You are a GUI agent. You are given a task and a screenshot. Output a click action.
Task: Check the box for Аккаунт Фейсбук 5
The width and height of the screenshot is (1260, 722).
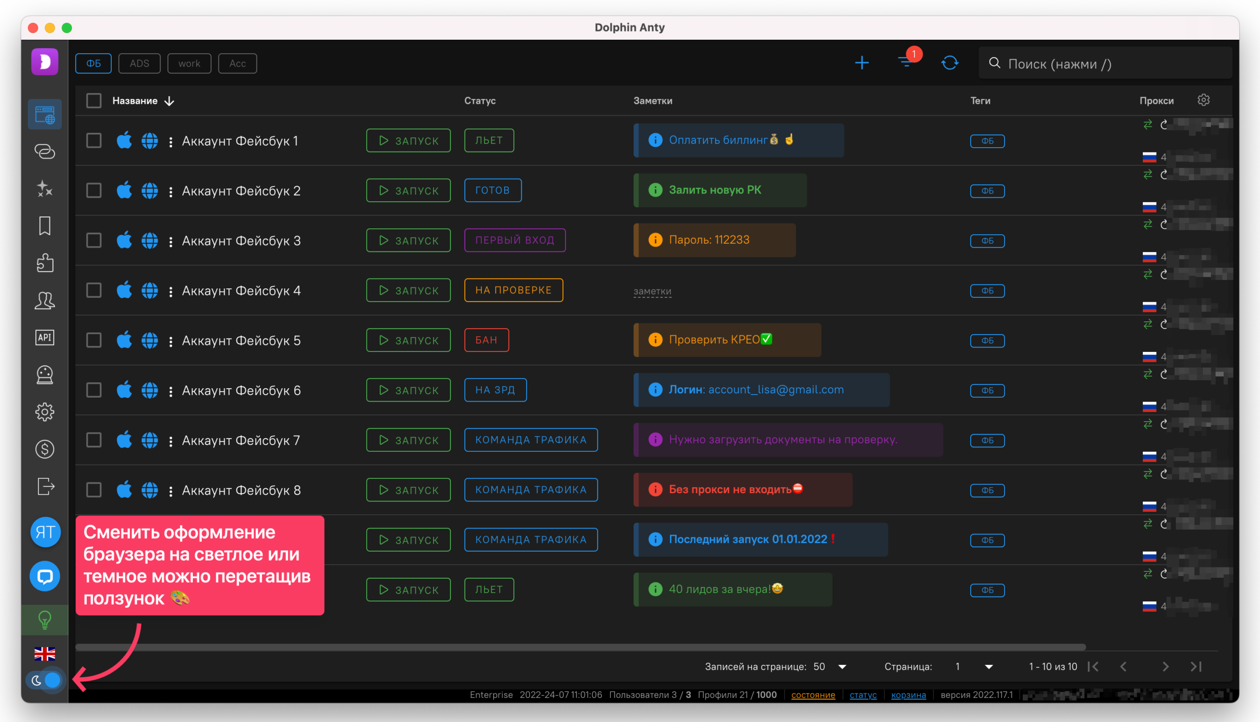pos(94,340)
